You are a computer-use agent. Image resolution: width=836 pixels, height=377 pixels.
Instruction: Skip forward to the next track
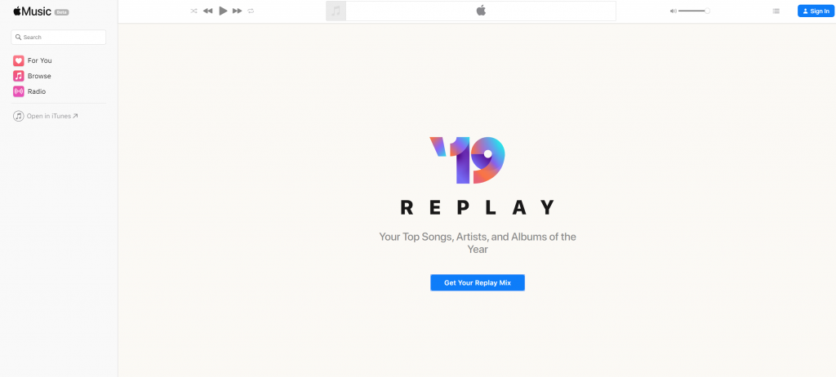coord(237,11)
